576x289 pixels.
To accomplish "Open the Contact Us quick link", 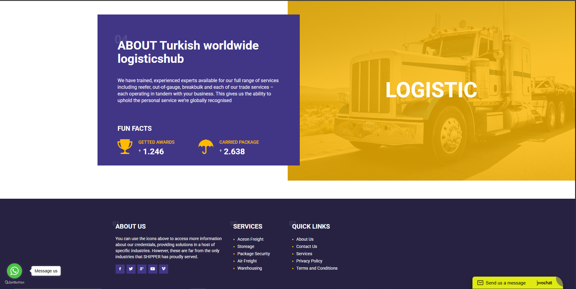I will [x=306, y=246].
